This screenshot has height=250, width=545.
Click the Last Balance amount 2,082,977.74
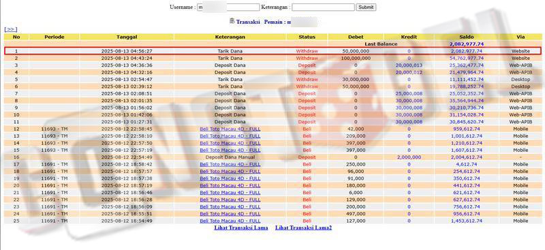466,44
